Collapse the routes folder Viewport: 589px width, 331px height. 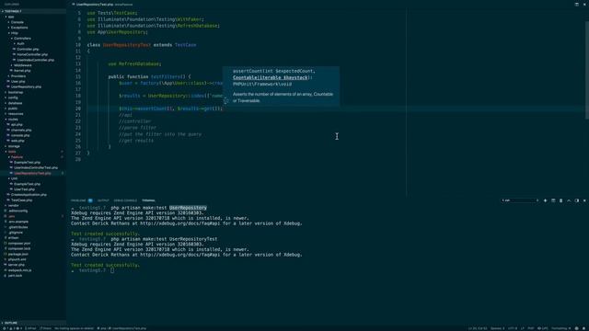point(13,120)
